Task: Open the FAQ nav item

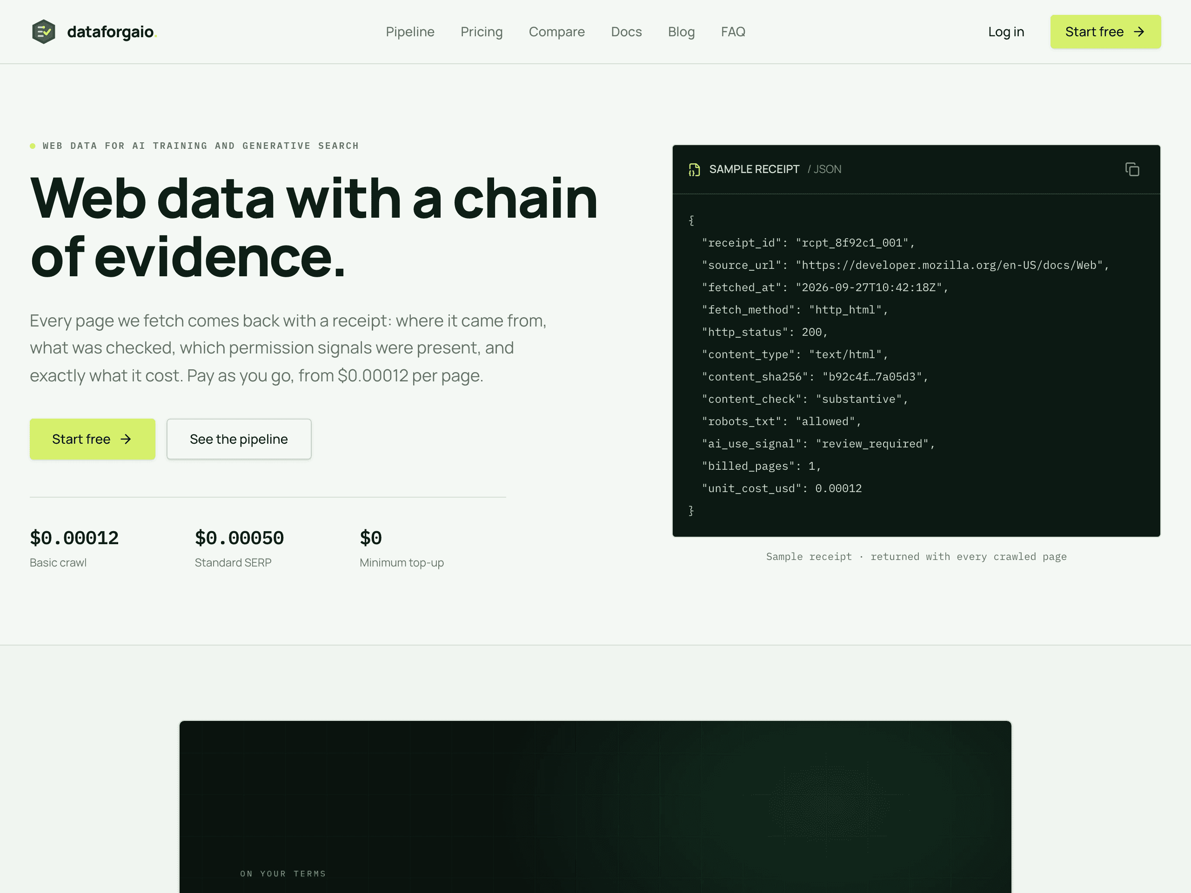Action: (x=733, y=32)
